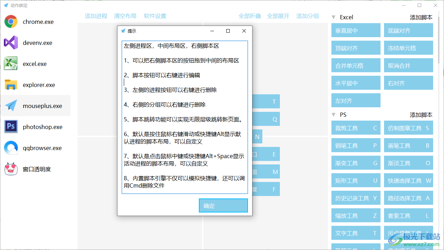Click the excel.exe icon in process list
This screenshot has height=250, width=444.
11,64
